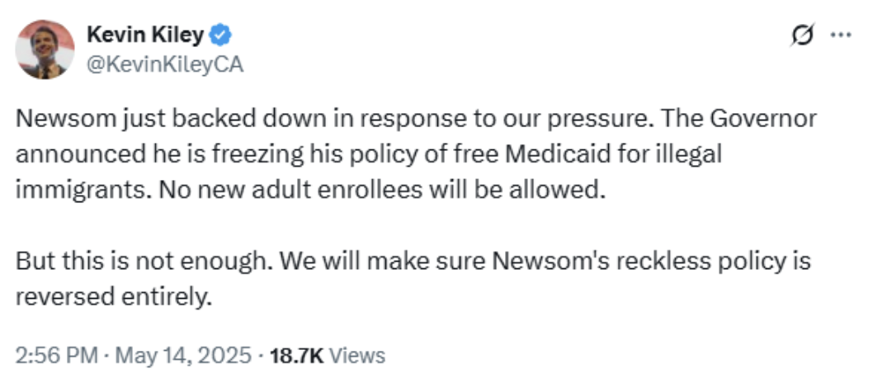The image size is (873, 383).
Task: Click the first line starting "Newsom just backed down"
Action: pos(416,119)
